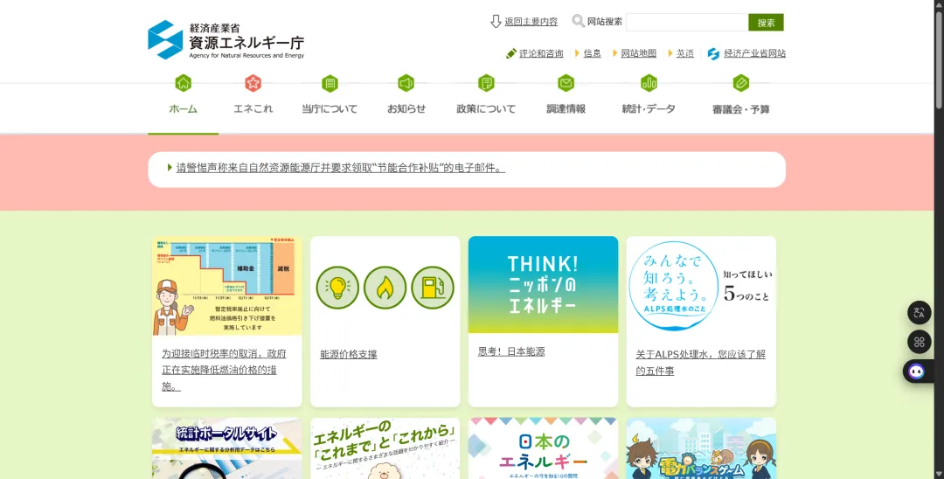This screenshot has width=944, height=479.
Task: Open the 能源价格支撑 link
Action: 349,354
